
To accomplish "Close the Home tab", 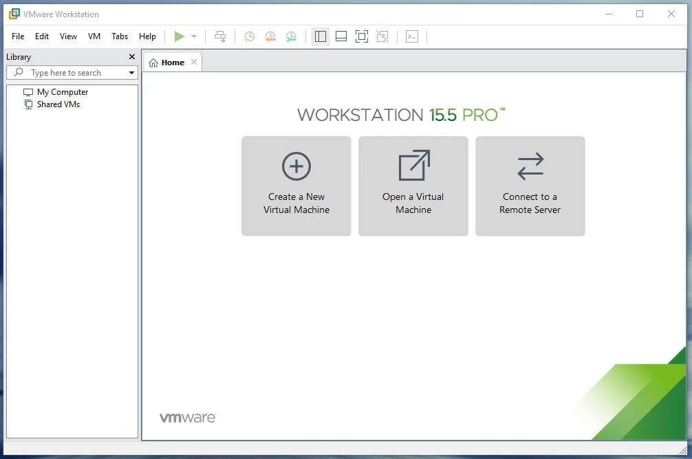I will click(x=194, y=62).
